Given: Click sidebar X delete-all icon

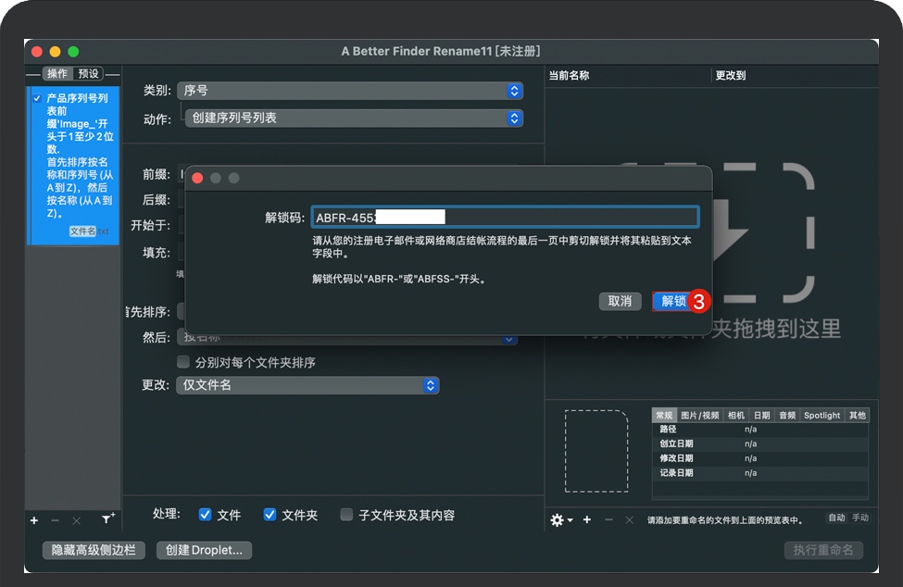Looking at the screenshot, I should click(76, 520).
